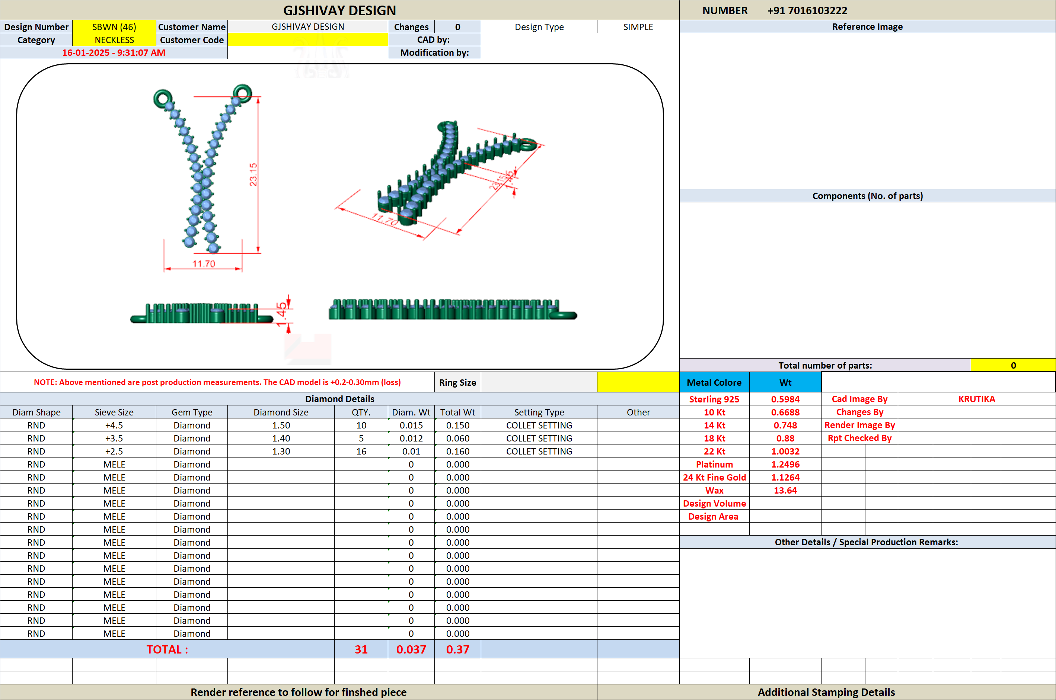Click the QTY value 16
The image size is (1056, 700).
(x=361, y=451)
